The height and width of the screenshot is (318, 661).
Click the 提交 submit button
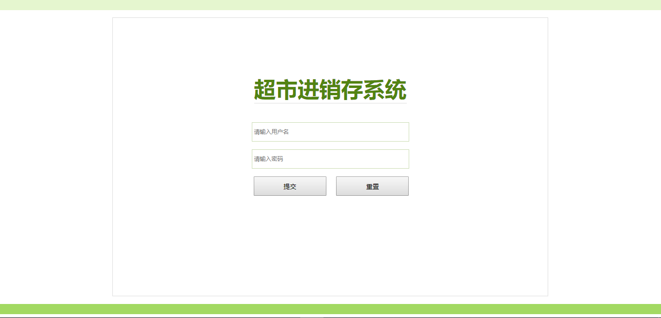tap(290, 186)
